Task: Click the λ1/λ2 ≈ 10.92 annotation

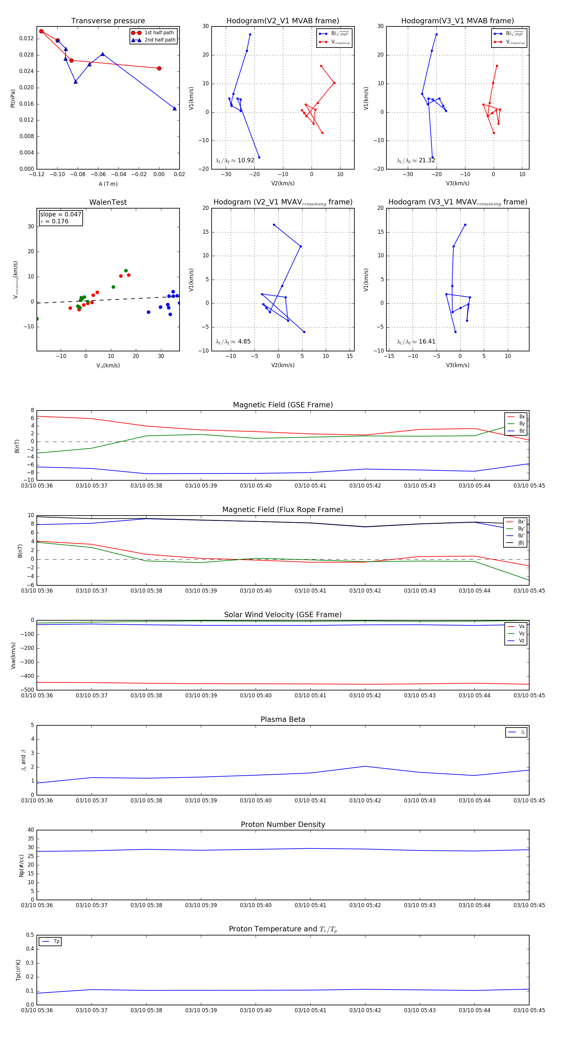Action: 235,160
